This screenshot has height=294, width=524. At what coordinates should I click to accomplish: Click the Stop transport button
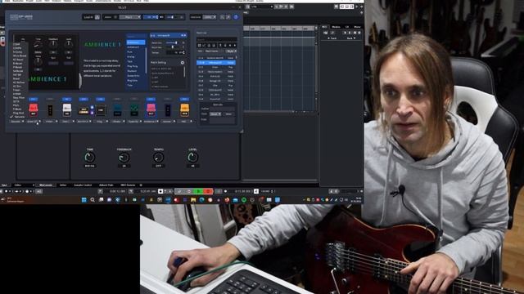(189, 191)
